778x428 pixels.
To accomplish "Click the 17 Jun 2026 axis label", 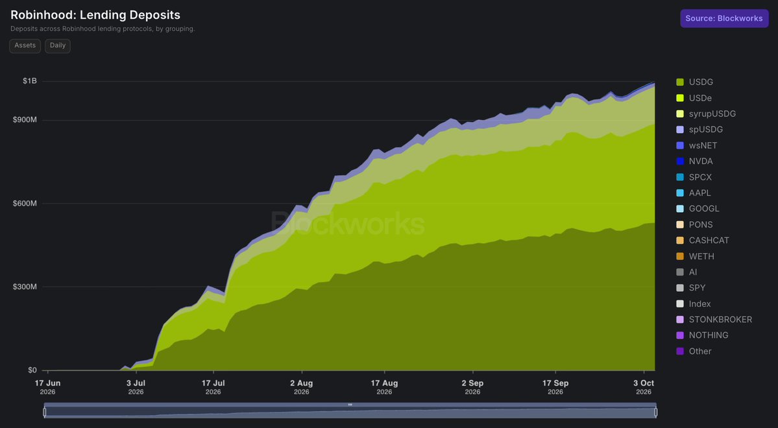I will click(47, 387).
